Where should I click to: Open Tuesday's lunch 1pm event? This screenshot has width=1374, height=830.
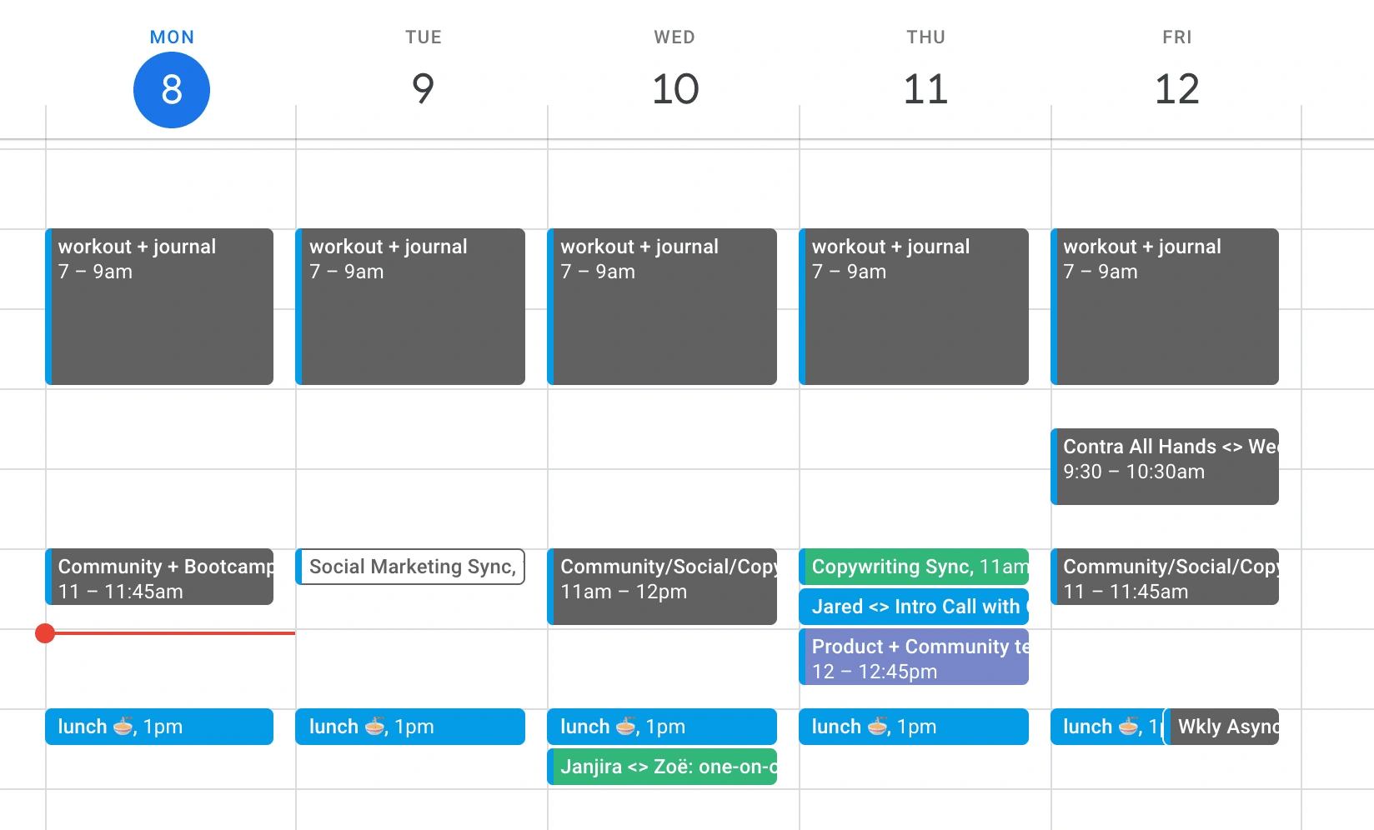point(410,727)
